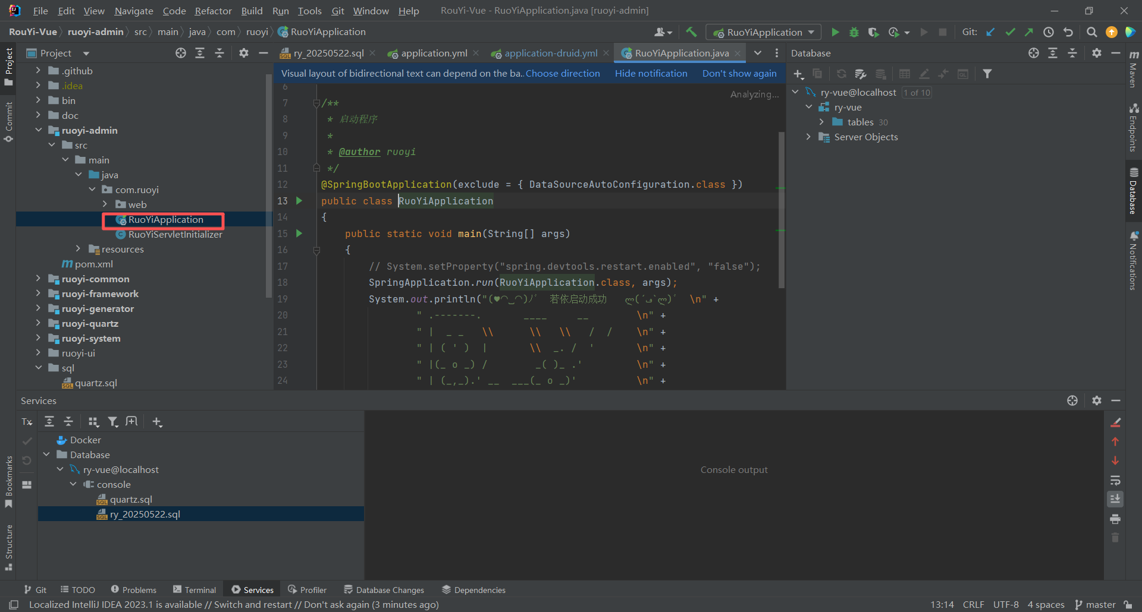Open the Terminal tool window tab
This screenshot has width=1142, height=612.
194,589
